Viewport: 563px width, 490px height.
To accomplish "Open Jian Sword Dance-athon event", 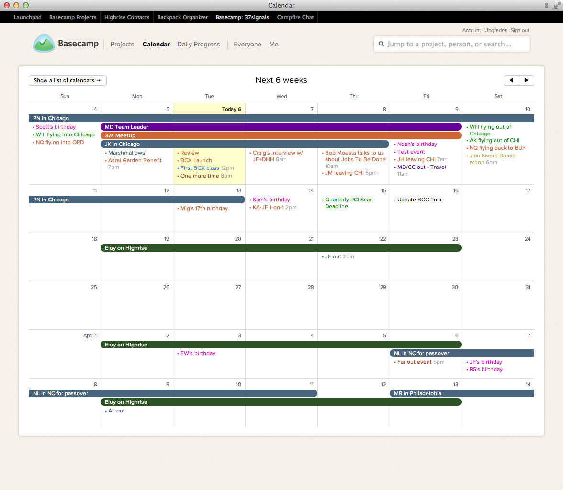I will coord(493,159).
